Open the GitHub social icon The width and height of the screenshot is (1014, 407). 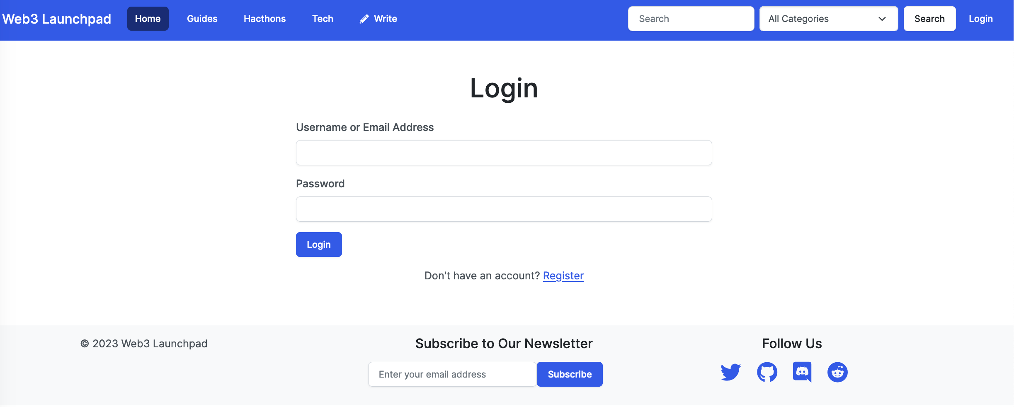pos(767,372)
